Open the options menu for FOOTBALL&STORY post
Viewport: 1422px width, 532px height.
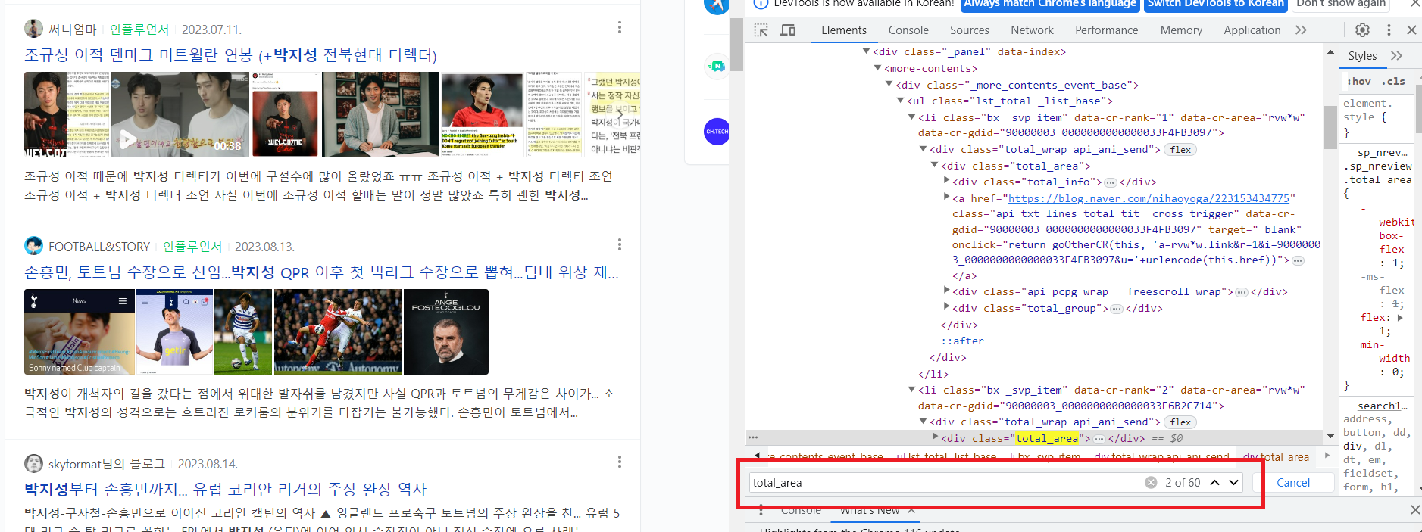[620, 244]
